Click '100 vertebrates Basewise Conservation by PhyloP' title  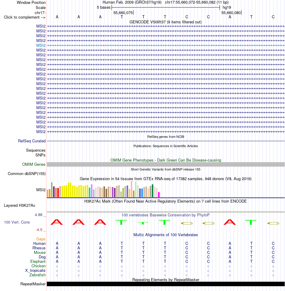click(166, 215)
